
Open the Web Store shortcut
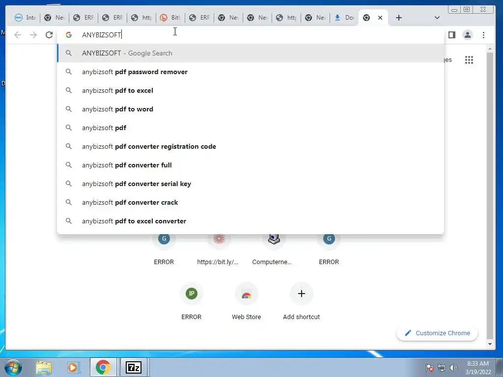click(247, 301)
